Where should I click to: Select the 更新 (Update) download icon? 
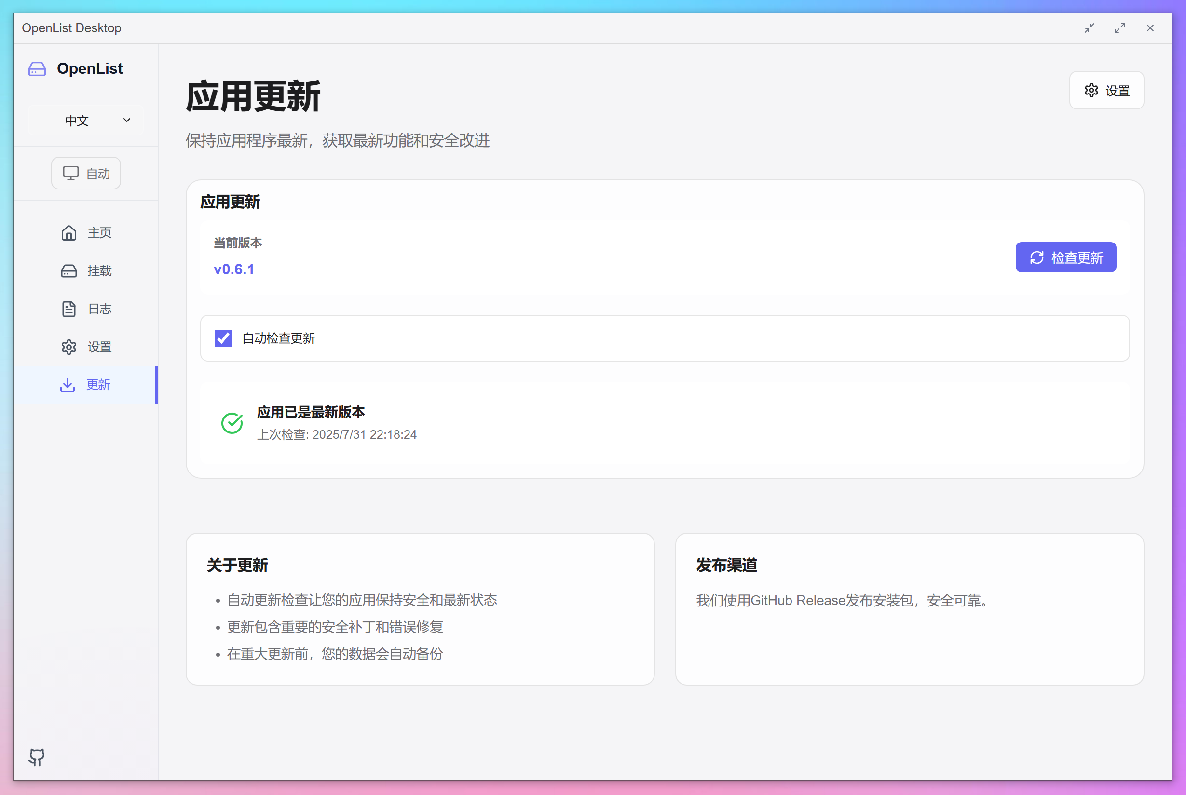tap(68, 385)
